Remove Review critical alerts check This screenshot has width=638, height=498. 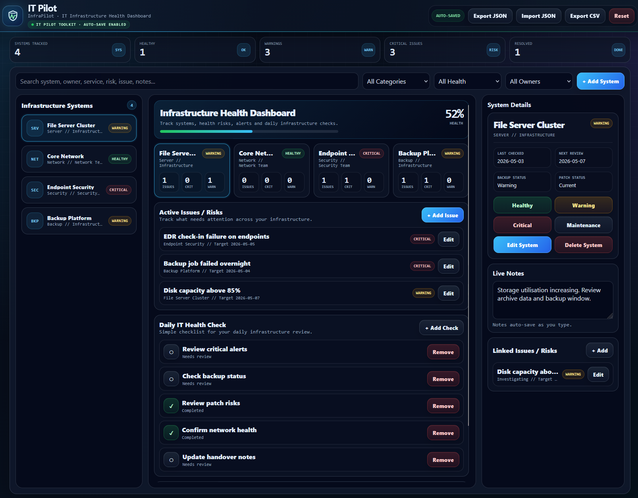pos(443,352)
